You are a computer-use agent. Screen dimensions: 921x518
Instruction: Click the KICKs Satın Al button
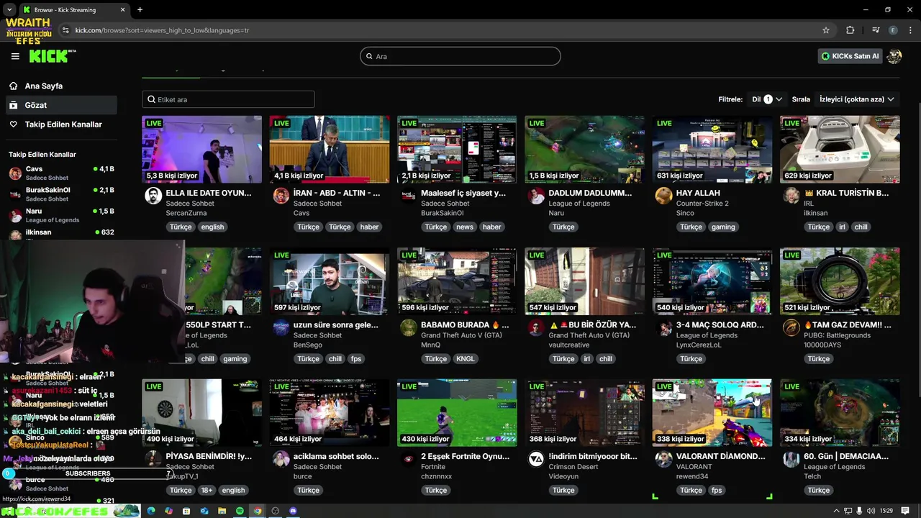pos(850,56)
